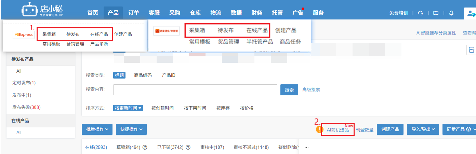The height and width of the screenshot is (154, 476).
Task: Select 商品编码 as the search type
Action: [143, 75]
